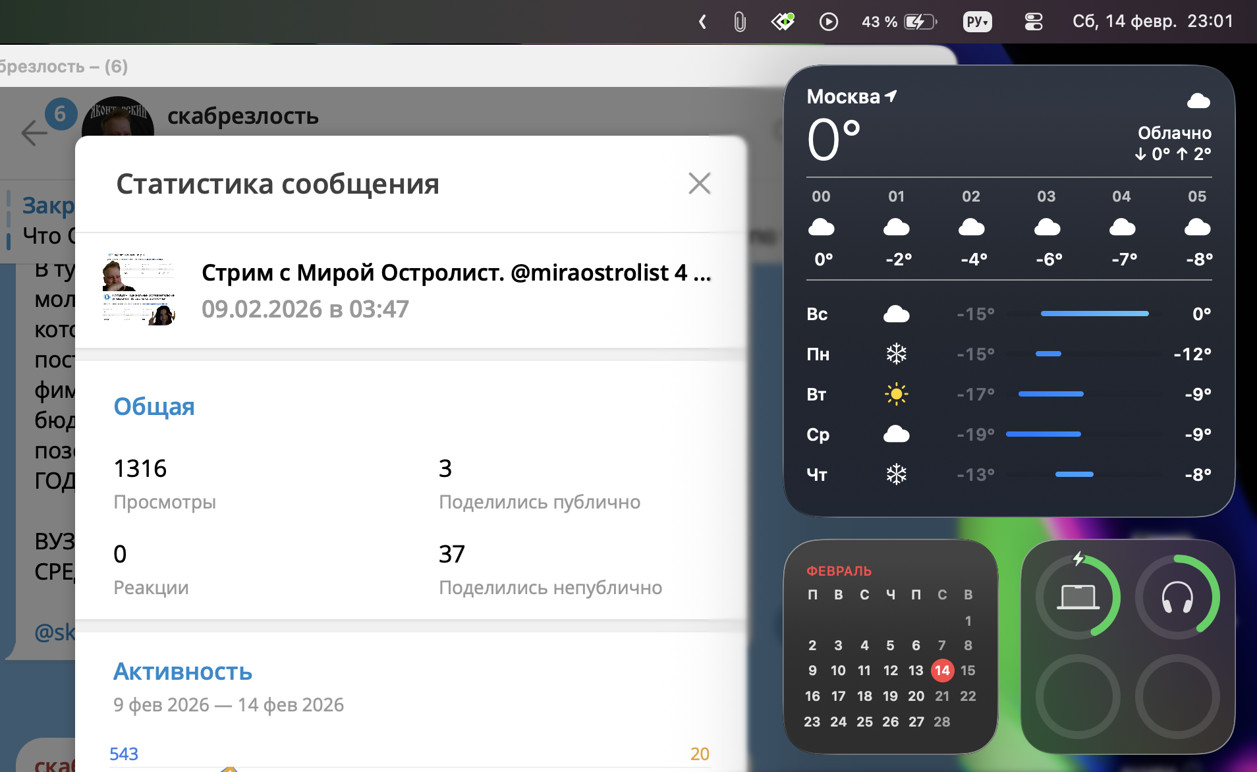Click the Чт snowflake icon in the daily forecast
Screen dimensions: 1257x772
896,474
